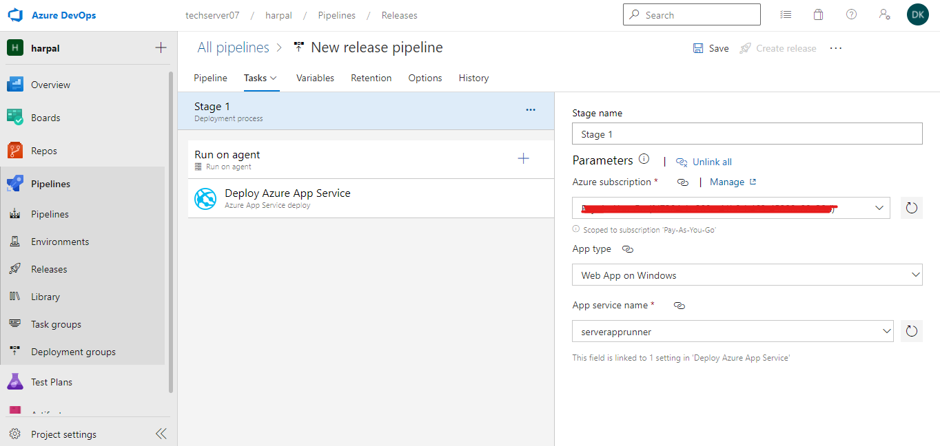Image resolution: width=940 pixels, height=446 pixels.
Task: Open the App type Web App on Windows dropdown
Action: click(x=747, y=275)
